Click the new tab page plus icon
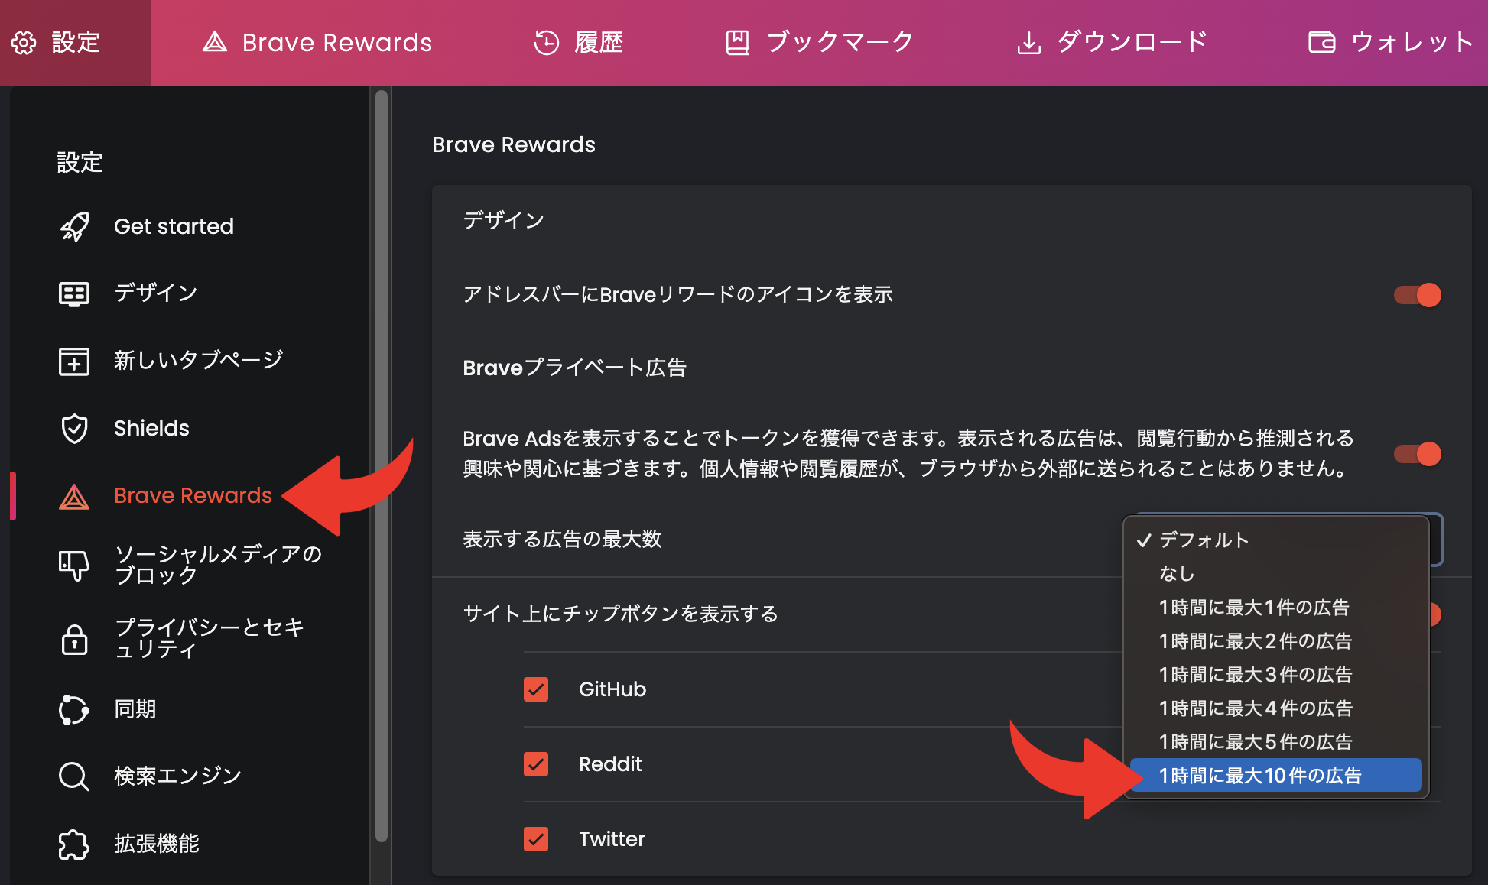1488x885 pixels. pos(74,361)
